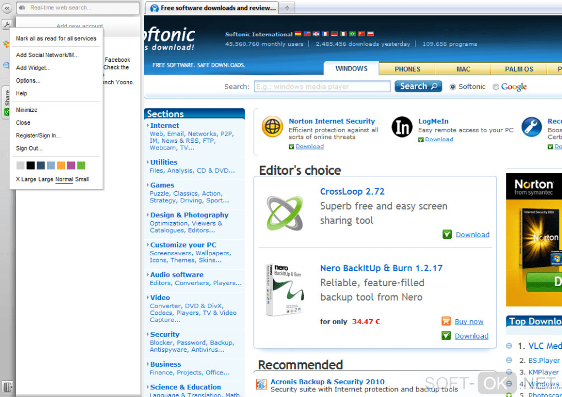Click orange cart icon beside Buy now
Image resolution: width=562 pixels, height=397 pixels.
[446, 321]
